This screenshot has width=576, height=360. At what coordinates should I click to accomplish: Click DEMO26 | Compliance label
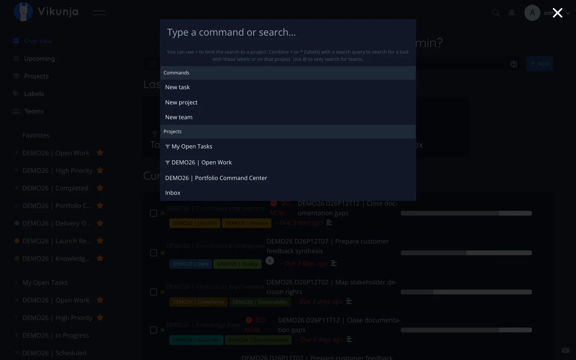point(198,302)
